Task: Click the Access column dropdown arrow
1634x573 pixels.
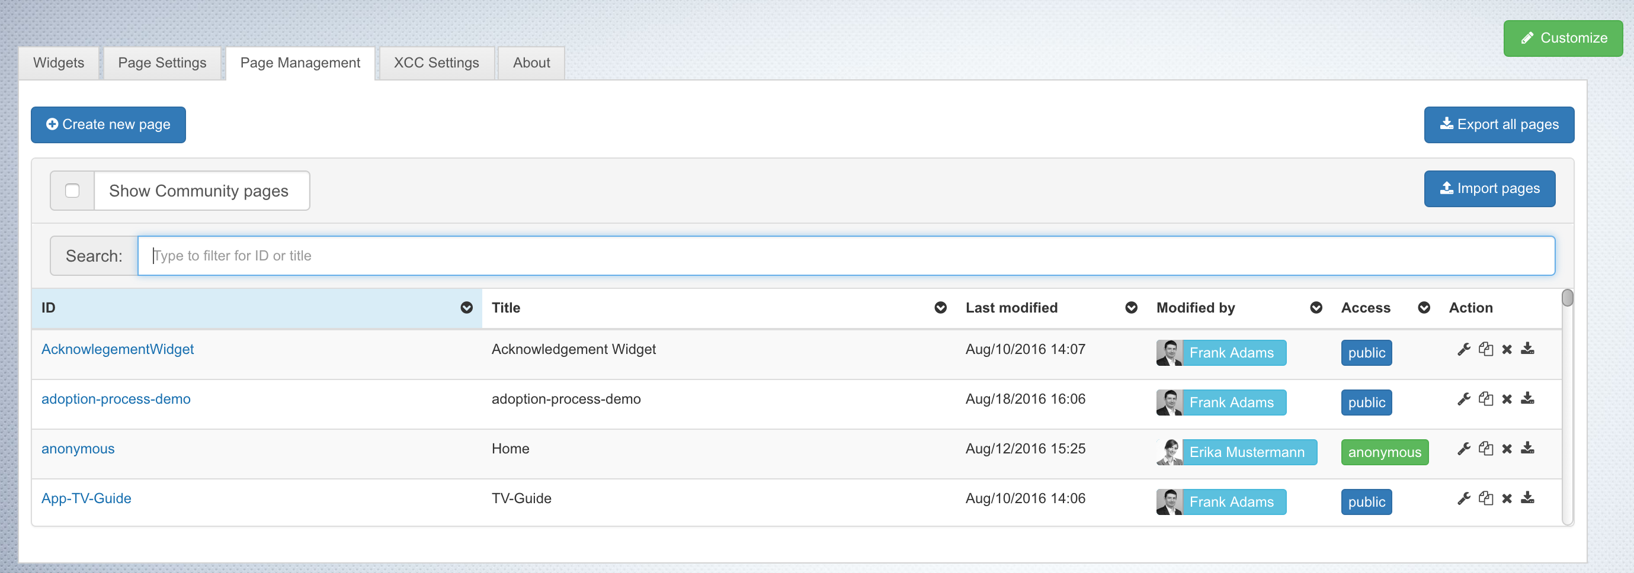Action: click(1424, 308)
